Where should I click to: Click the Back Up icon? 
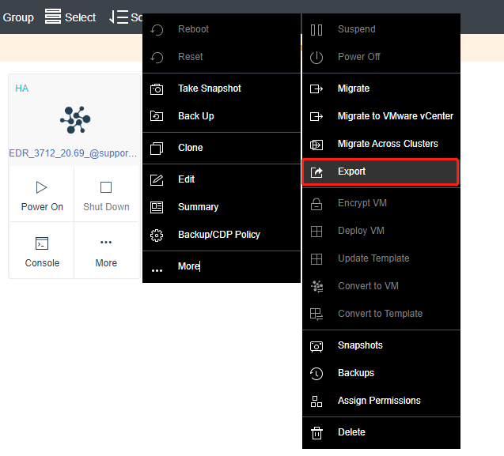pos(157,117)
